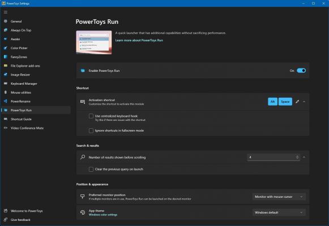Click the Color Picker sidebar icon
This screenshot has width=329, height=226.
pyautogui.click(x=6, y=48)
